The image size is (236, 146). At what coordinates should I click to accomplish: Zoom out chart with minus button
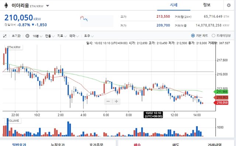coord(108,102)
